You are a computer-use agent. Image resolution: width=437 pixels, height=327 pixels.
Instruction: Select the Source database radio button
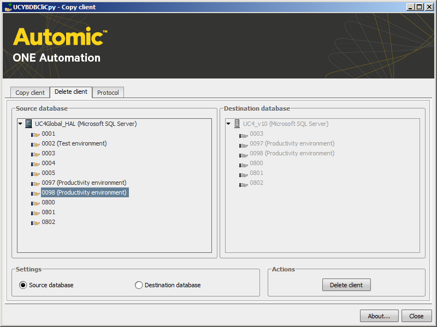pos(23,285)
